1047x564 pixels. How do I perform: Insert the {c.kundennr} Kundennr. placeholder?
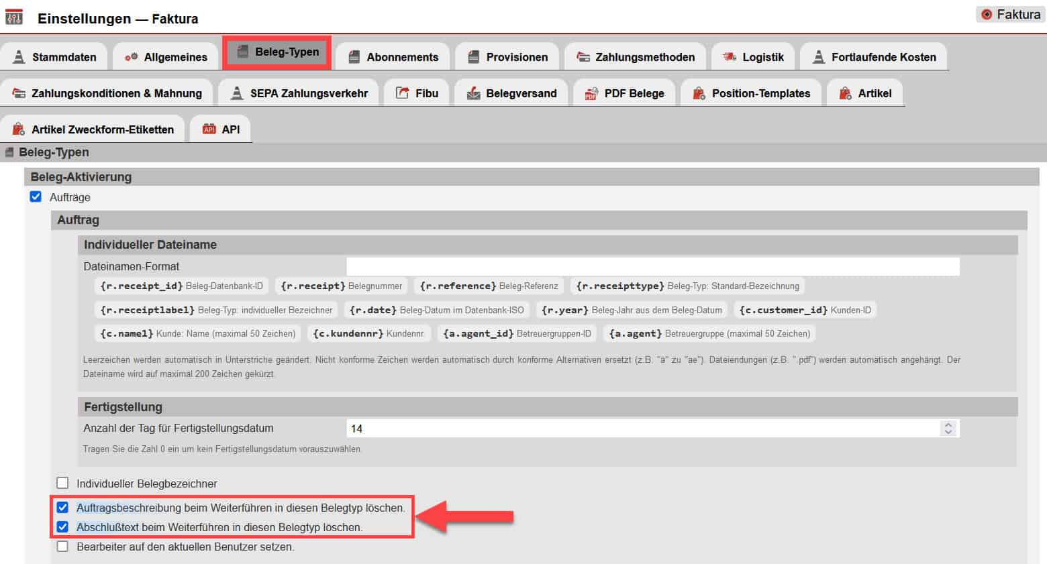point(368,333)
